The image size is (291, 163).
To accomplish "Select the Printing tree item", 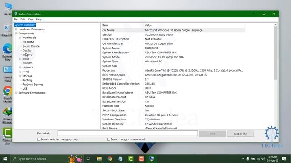I will pyautogui.click(x=27, y=80).
